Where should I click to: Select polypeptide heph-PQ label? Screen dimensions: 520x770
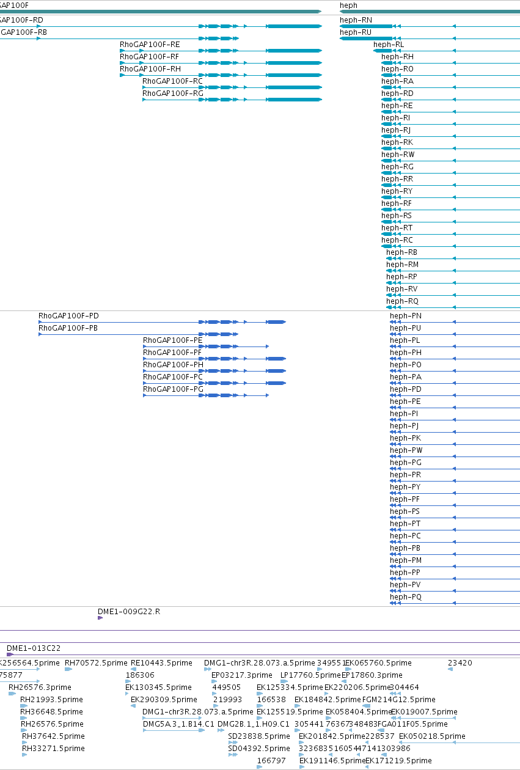[406, 597]
